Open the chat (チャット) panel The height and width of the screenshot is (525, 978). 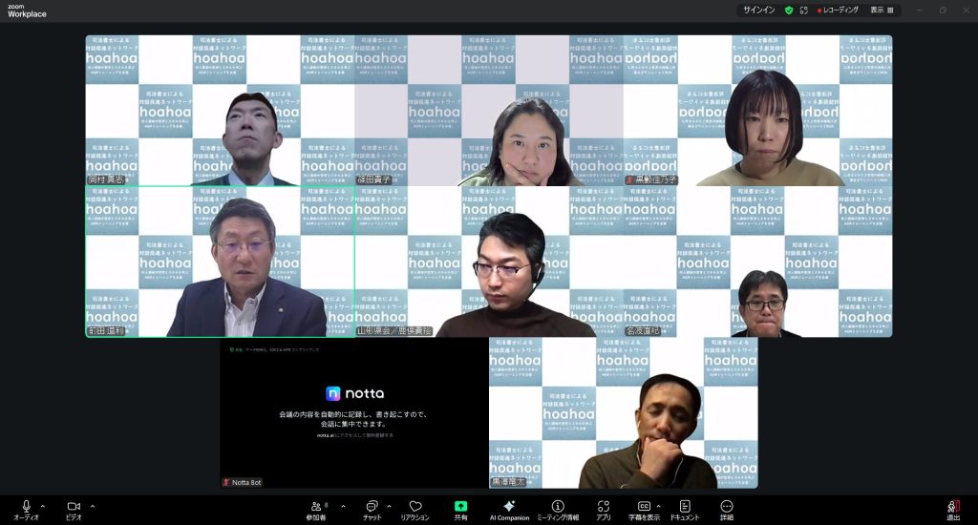[372, 508]
